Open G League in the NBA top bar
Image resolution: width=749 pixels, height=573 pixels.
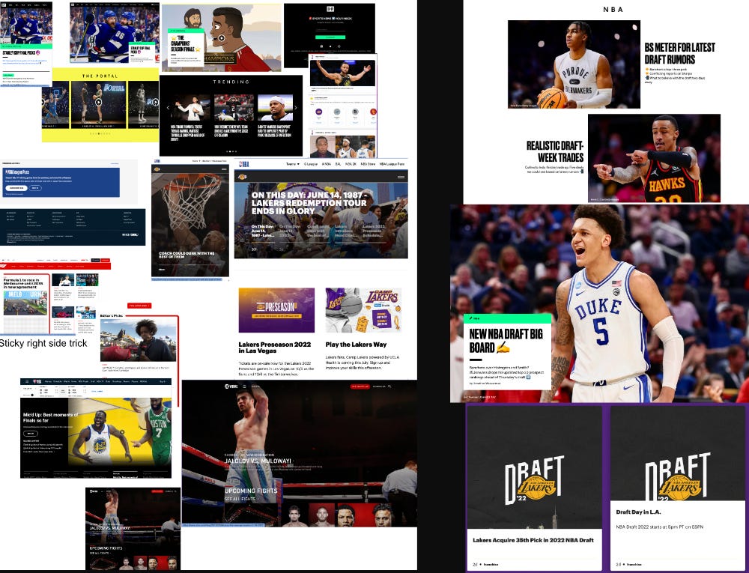click(x=311, y=164)
